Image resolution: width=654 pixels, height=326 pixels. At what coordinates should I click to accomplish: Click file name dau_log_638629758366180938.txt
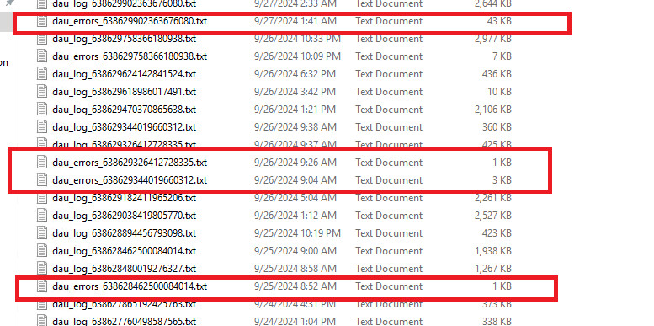125,39
